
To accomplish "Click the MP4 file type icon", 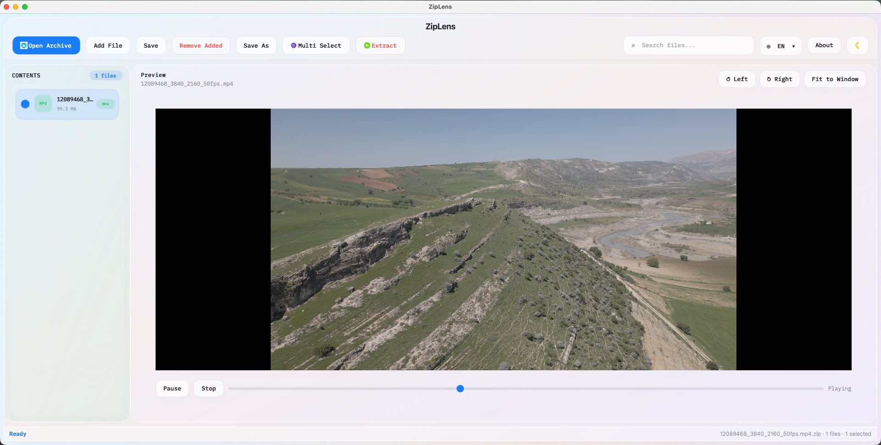I will click(43, 104).
